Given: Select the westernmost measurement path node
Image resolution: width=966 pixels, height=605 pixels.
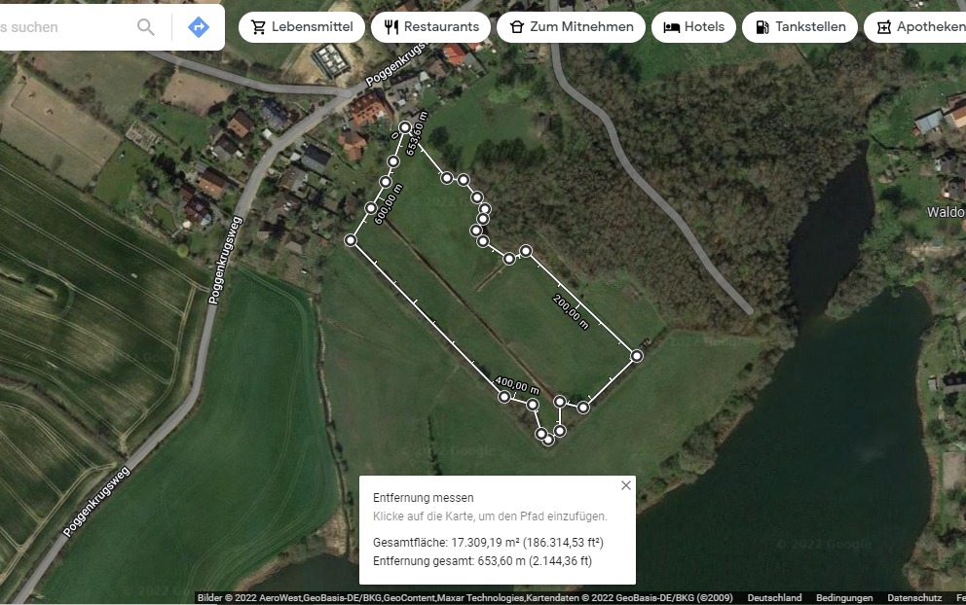Looking at the screenshot, I should 351,240.
